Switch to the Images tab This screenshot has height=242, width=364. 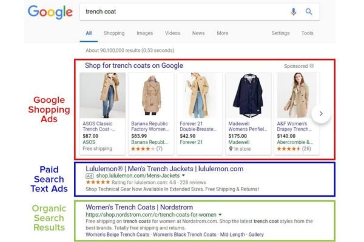click(144, 33)
